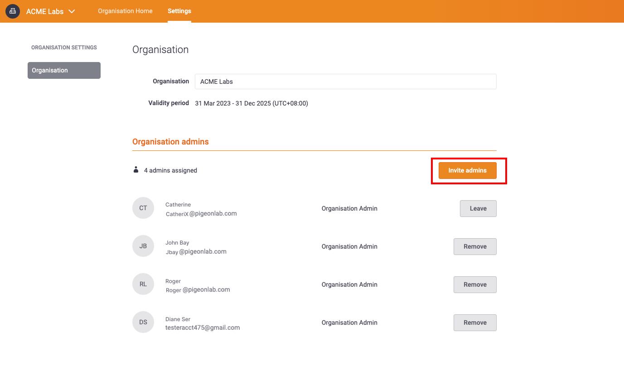624x380 pixels.
Task: Click the person icon beside admins assigned
Action: 135,170
